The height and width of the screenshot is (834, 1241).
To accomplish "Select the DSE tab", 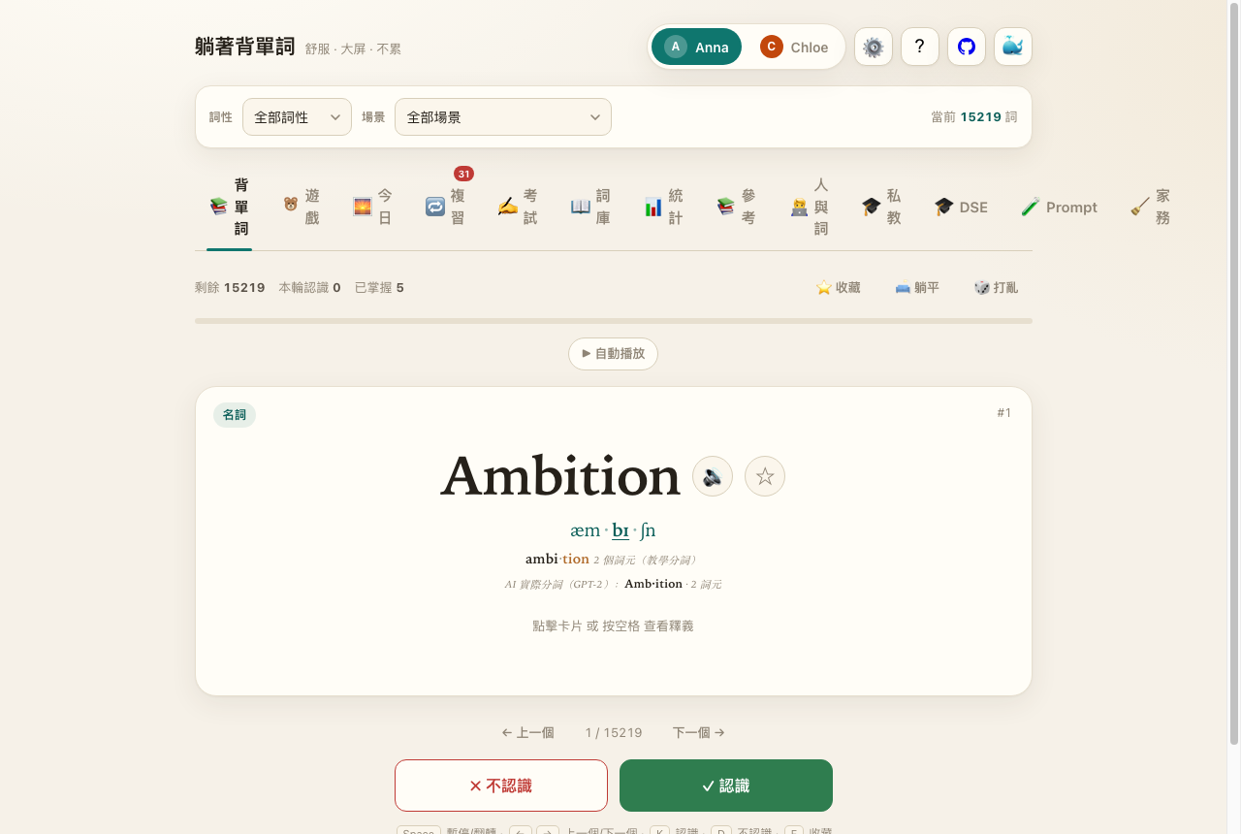I will click(x=961, y=207).
